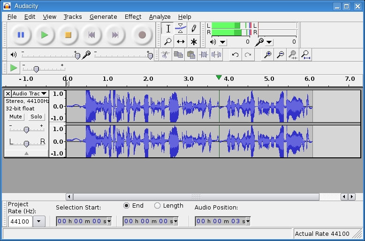Solo the audio track
Image resolution: width=365 pixels, height=241 pixels.
tap(36, 117)
